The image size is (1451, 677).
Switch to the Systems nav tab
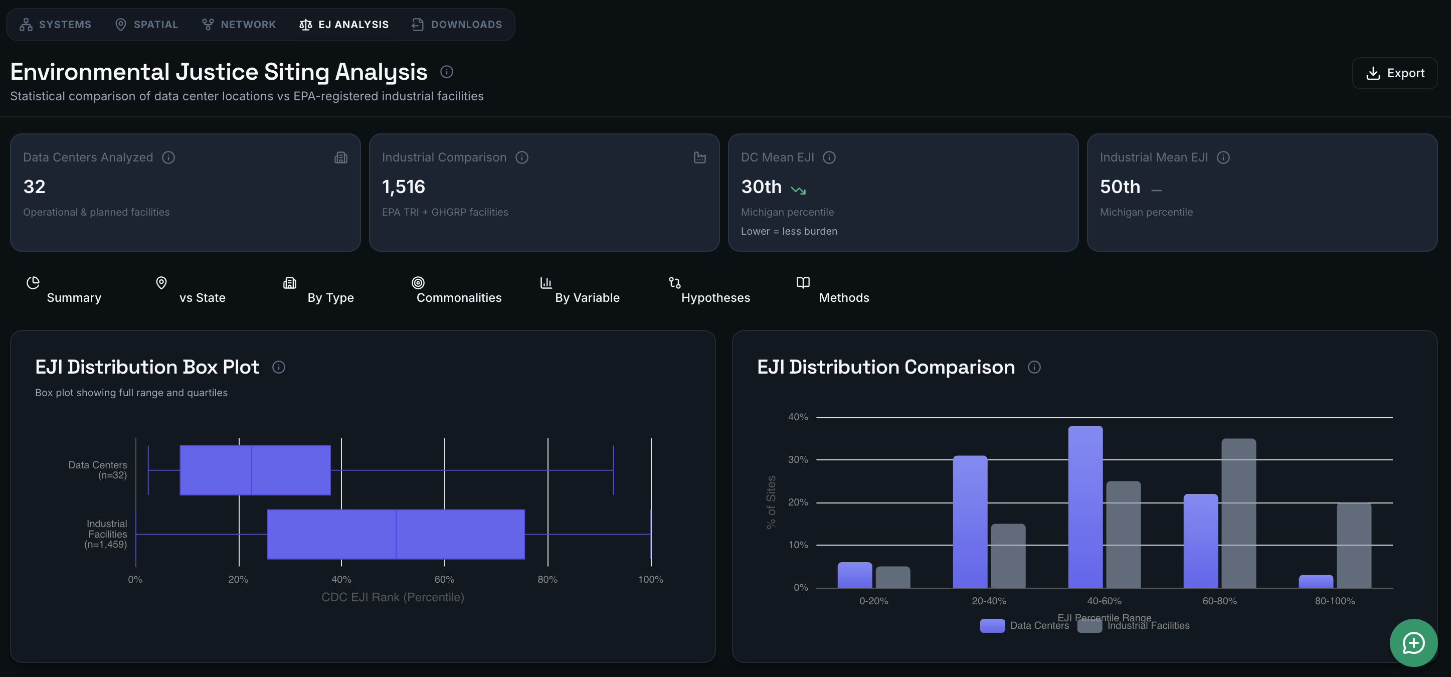tap(55, 25)
